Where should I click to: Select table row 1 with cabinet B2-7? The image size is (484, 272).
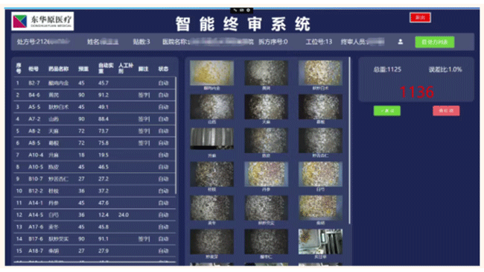[x=94, y=83]
